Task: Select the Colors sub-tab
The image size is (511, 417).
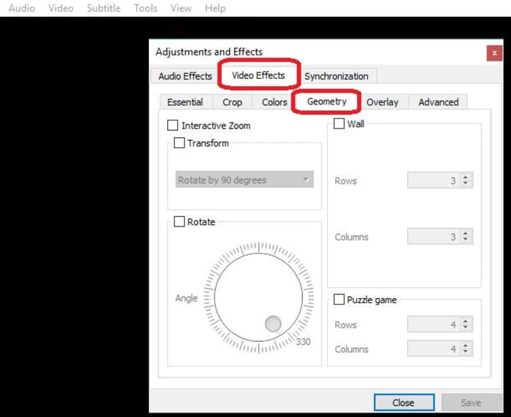Action: click(274, 102)
